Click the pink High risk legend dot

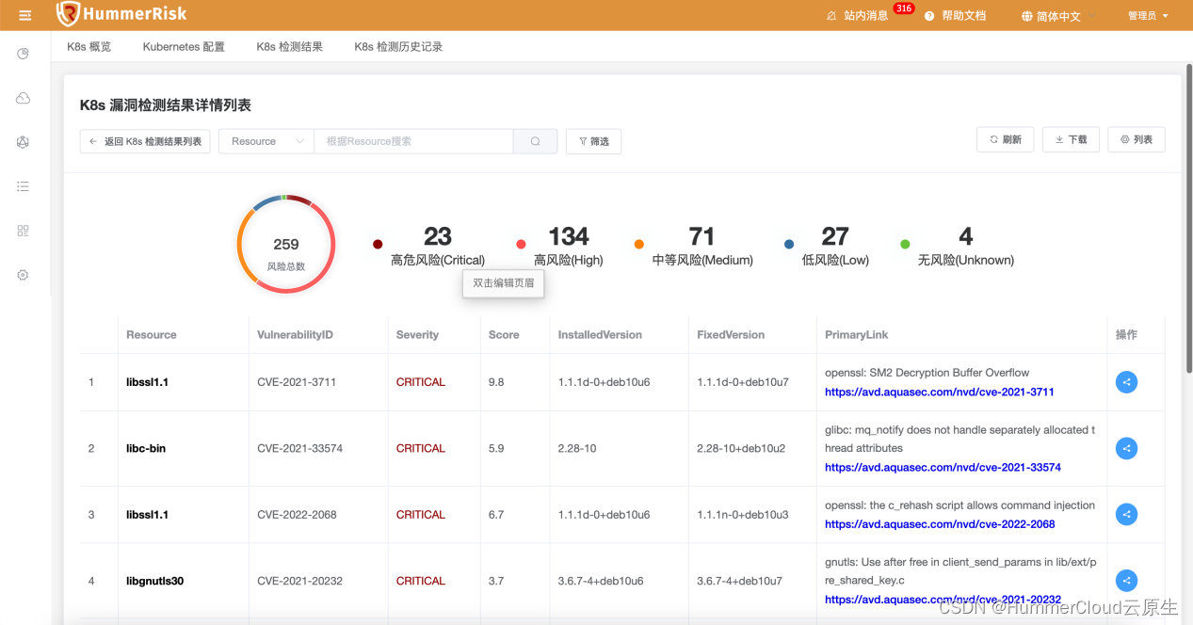point(521,245)
